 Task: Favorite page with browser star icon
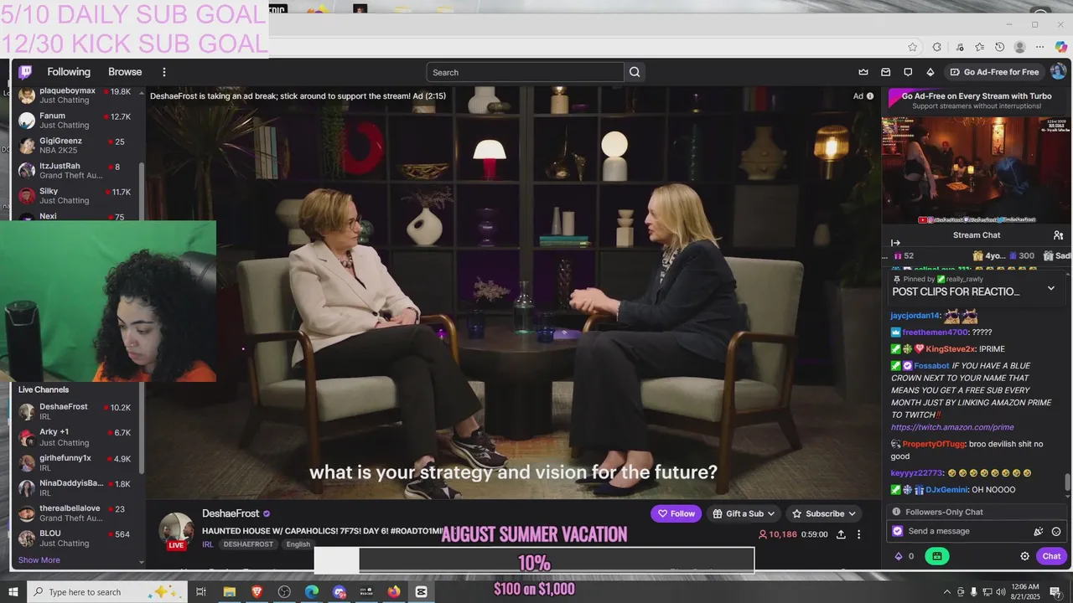(912, 47)
